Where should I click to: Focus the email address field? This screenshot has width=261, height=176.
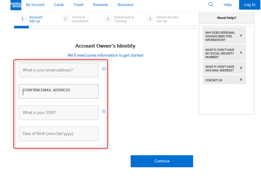click(x=59, y=70)
